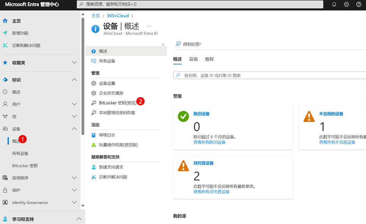Click the applications grid icon beside 应用程序
This screenshot has width=366, height=224.
click(5, 178)
